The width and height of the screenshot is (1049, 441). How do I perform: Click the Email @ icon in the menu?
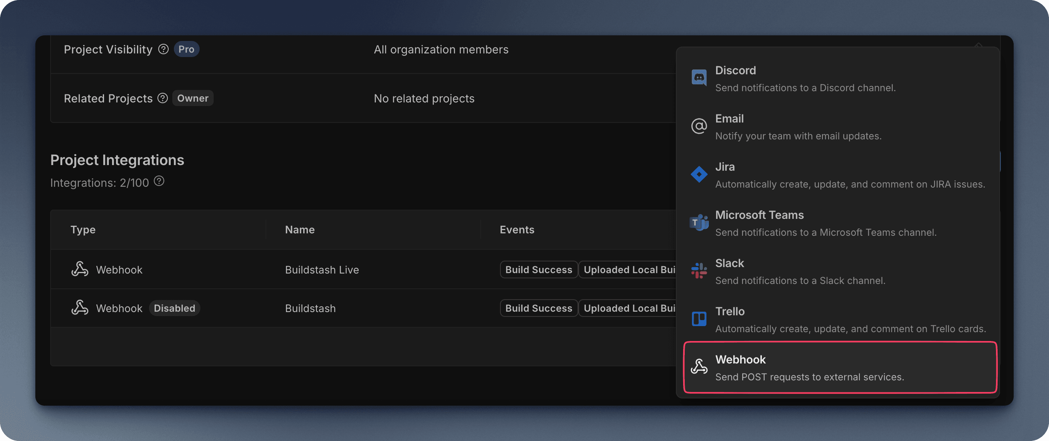tap(699, 126)
